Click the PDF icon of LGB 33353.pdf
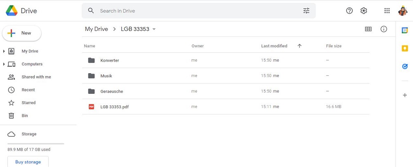This screenshot has width=413, height=167. (91, 107)
